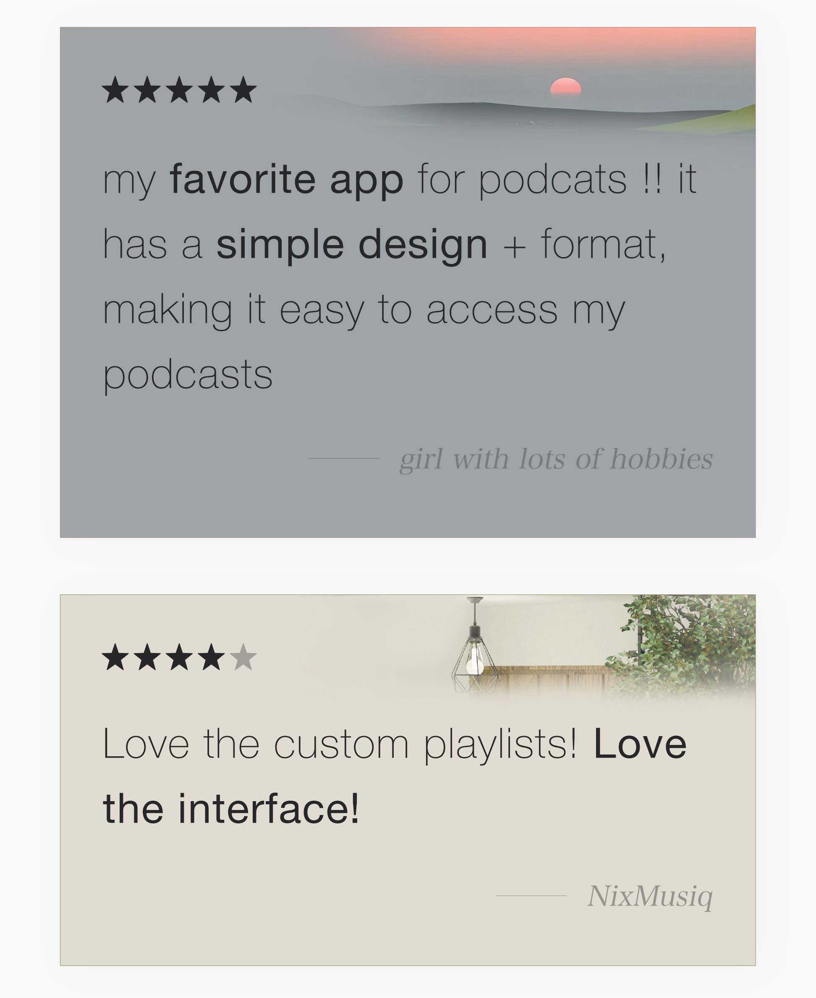
Task: Click the divider line beside NixMusiq
Action: point(531,896)
